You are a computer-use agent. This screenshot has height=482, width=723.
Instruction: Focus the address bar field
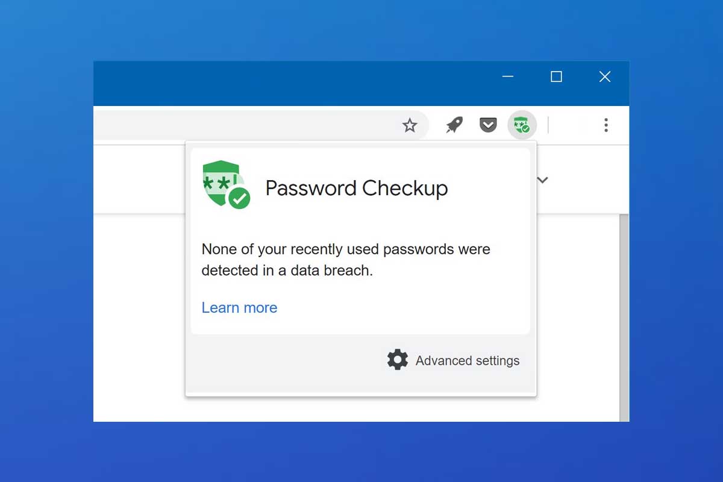[241, 125]
